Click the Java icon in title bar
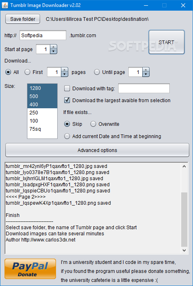The image size is (193, 286). pyautogui.click(x=5, y=5)
